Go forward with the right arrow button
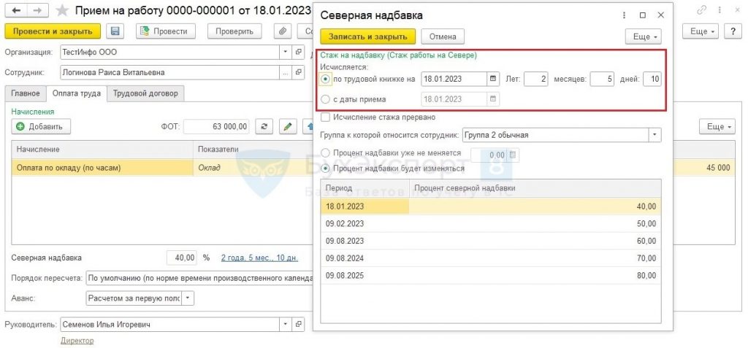 coord(38,9)
